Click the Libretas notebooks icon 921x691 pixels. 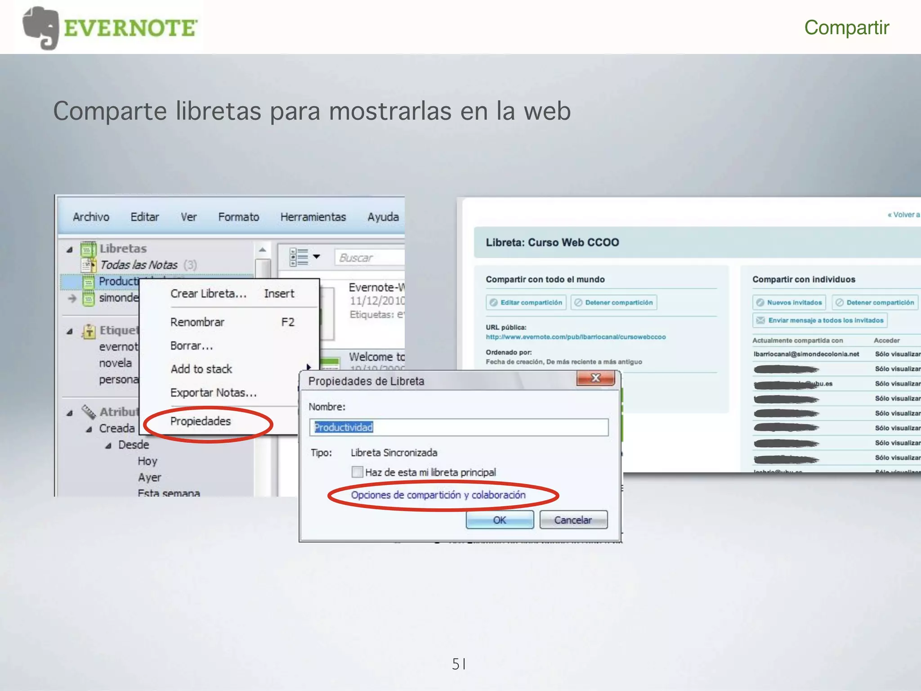(x=88, y=249)
